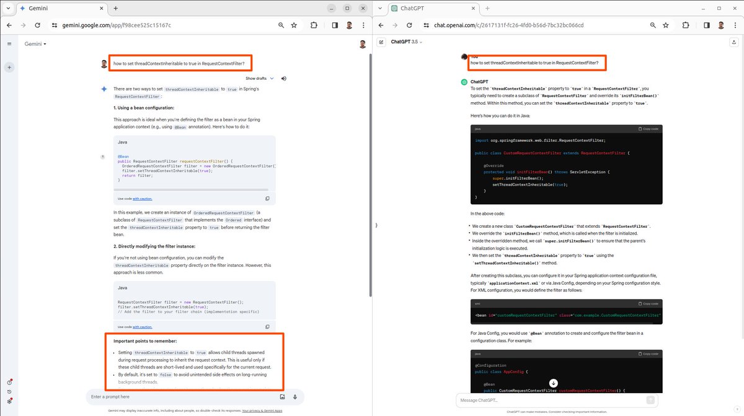Screen dimensions: 744x416
Task: Close the Gemini browser tab
Action: (100, 9)
